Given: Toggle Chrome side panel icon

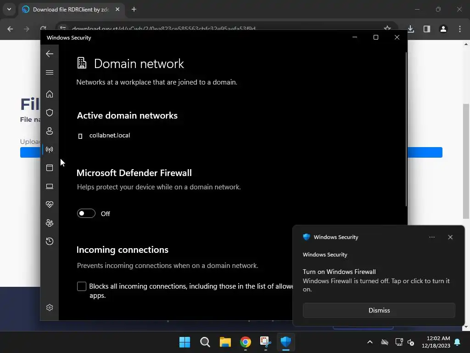Looking at the screenshot, I should [x=427, y=29].
